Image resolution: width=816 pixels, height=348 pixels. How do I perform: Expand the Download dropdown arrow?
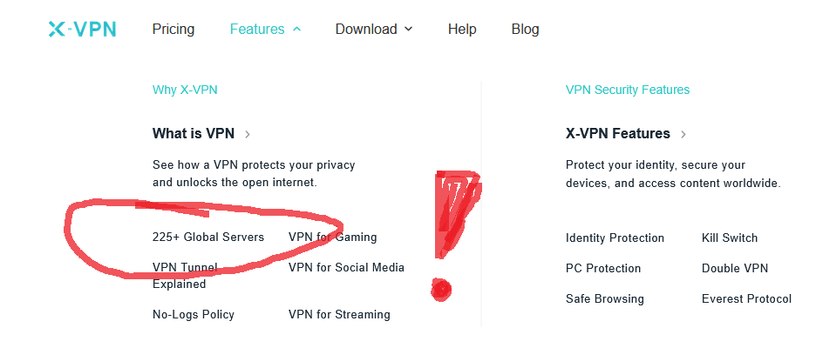[409, 29]
